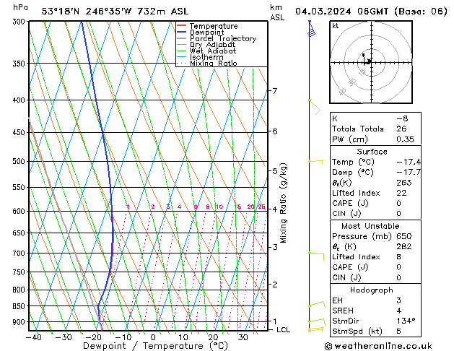Click the blue wind barb at 300 hPa
454x351 pixels.
point(311,28)
